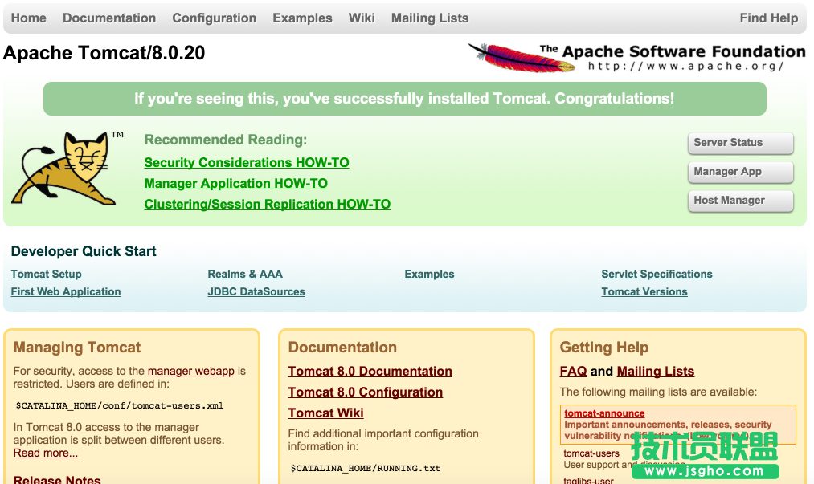Open the tomcat-announce mailing list
The width and height of the screenshot is (814, 484).
(603, 413)
